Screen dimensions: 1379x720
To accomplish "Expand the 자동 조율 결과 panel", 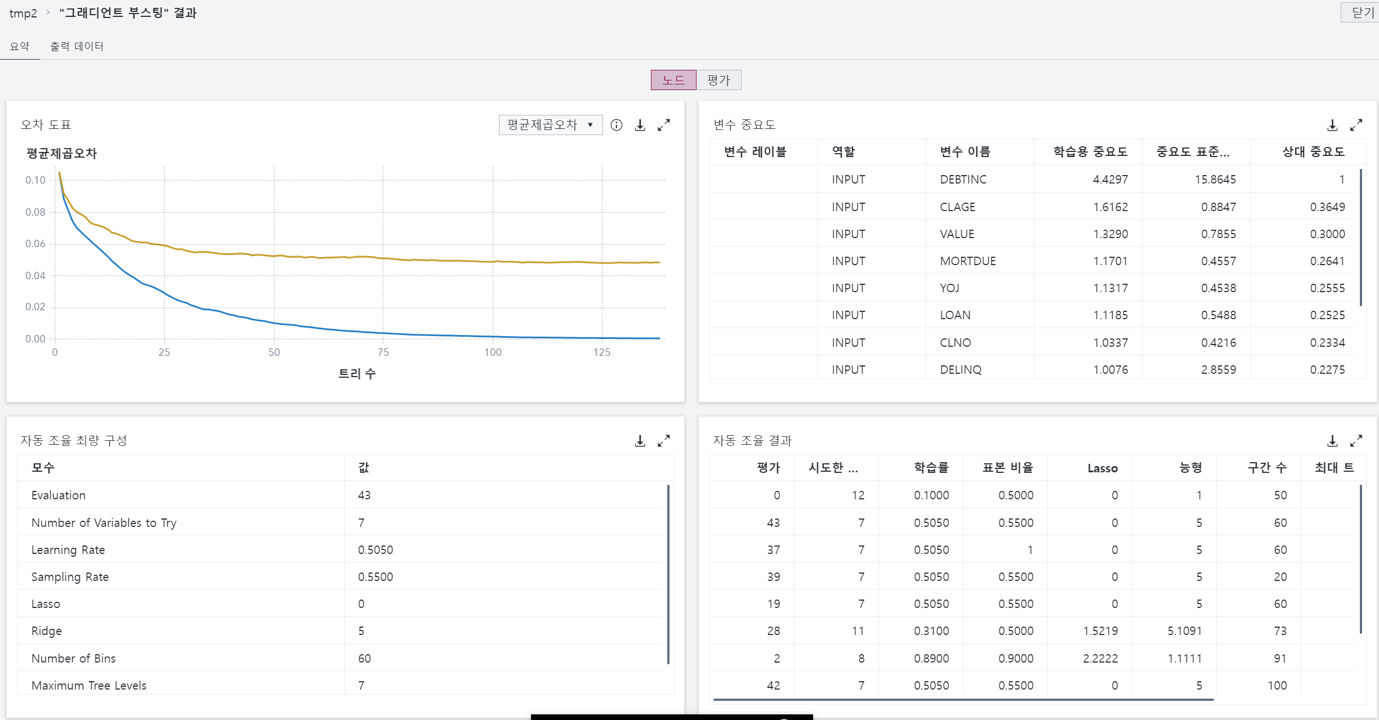I will click(x=1356, y=441).
